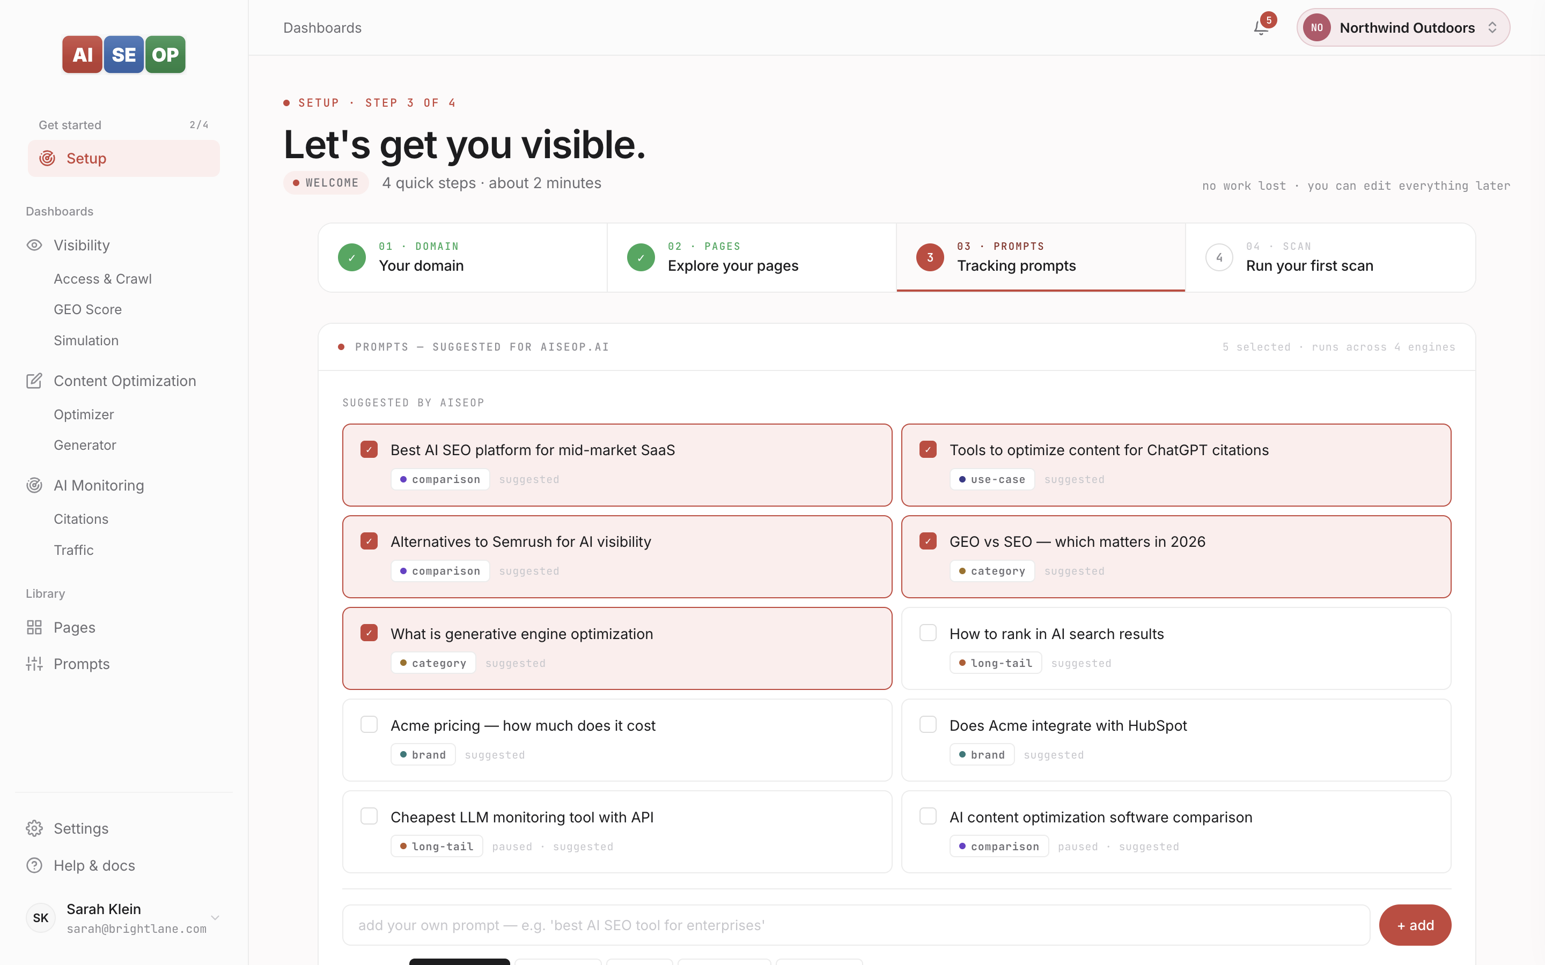Viewport: 1545px width, 965px height.
Task: Click the Help & docs question icon
Action: 34,865
